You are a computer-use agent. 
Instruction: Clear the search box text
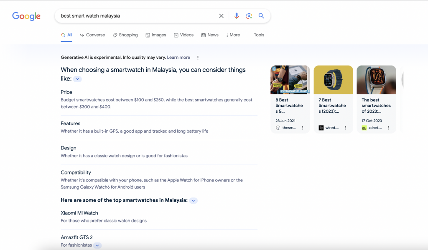pos(222,16)
